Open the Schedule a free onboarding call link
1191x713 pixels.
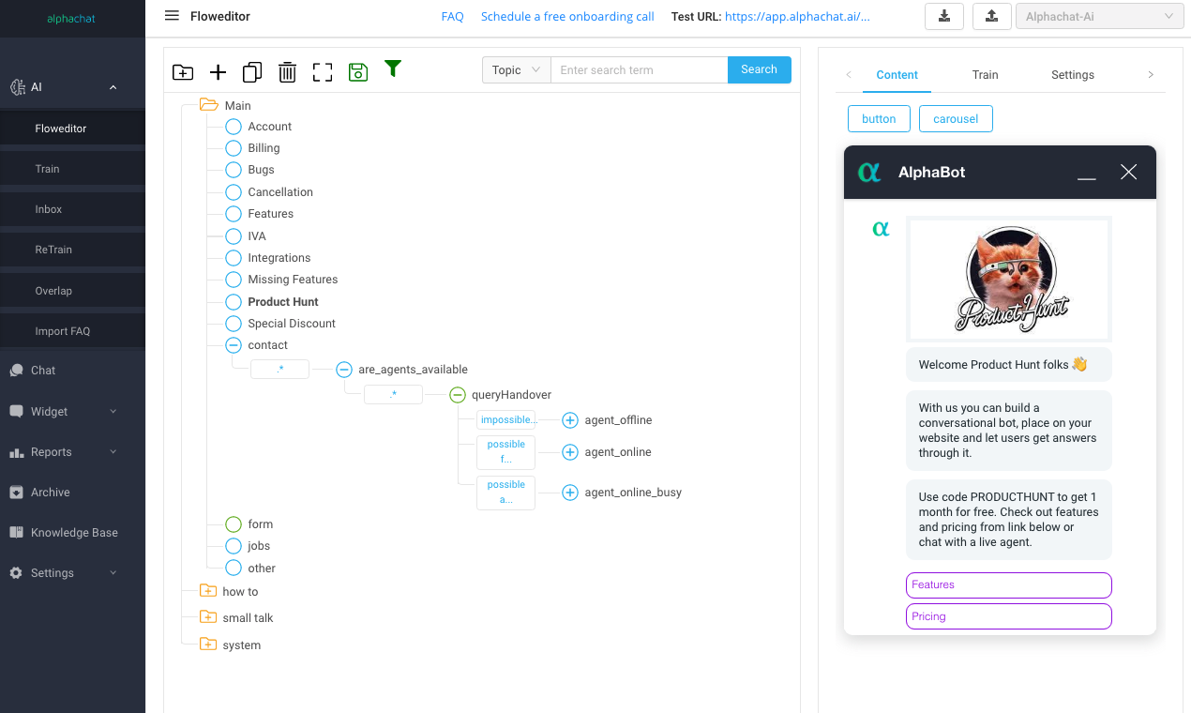coord(567,16)
